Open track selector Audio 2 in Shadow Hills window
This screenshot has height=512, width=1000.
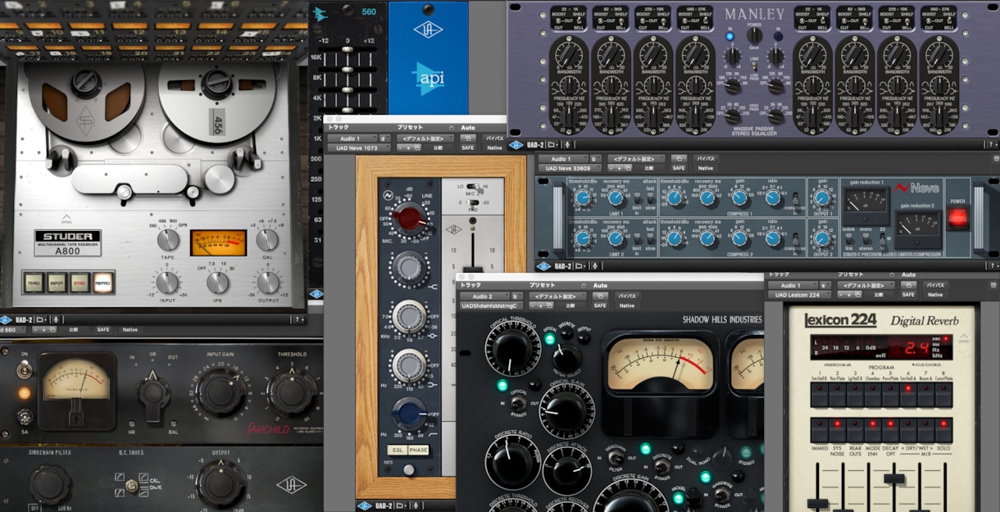coord(484,297)
